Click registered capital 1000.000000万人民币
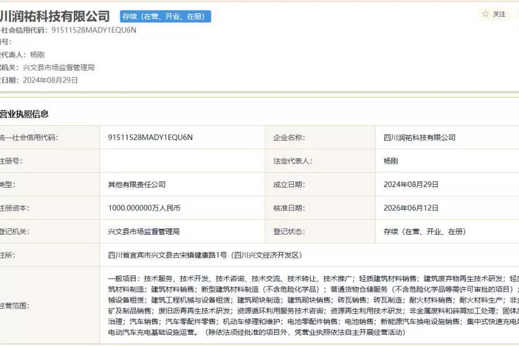Image resolution: width=519 pixels, height=346 pixels. (144, 208)
